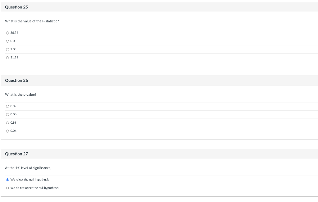
Task: Click the 1% significance level prompt text
Action: click(28, 168)
